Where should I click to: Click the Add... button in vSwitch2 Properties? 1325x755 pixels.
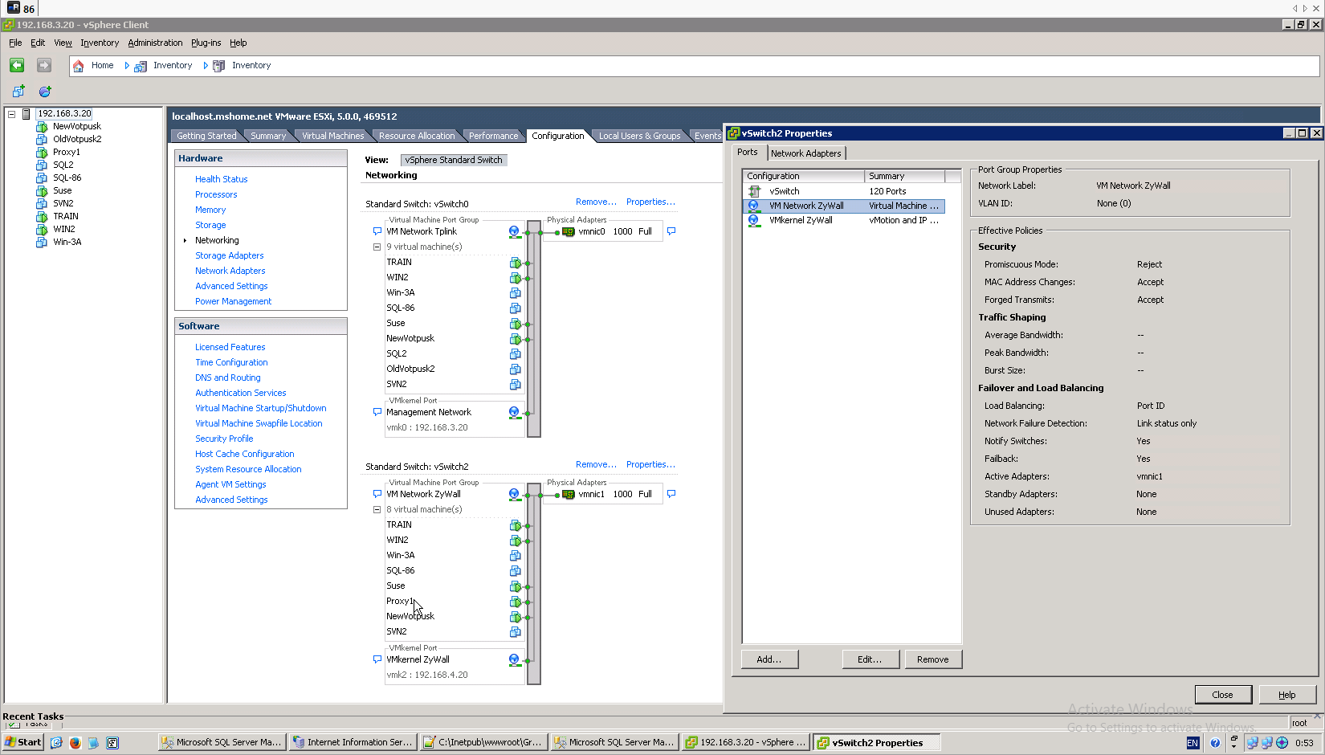pos(769,659)
